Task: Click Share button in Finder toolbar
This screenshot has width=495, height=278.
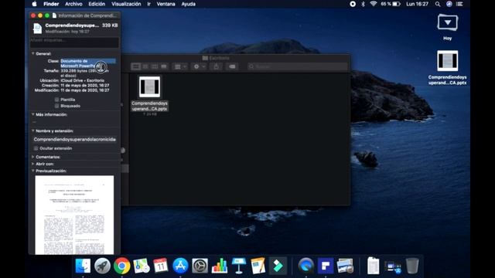Action: tap(217, 66)
